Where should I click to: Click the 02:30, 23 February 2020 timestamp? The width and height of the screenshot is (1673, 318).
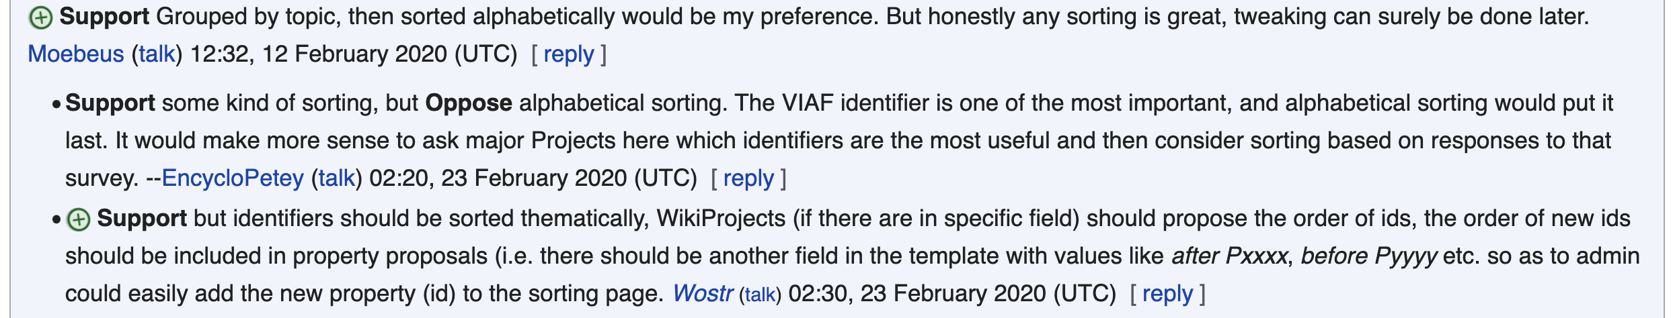[x=952, y=293]
